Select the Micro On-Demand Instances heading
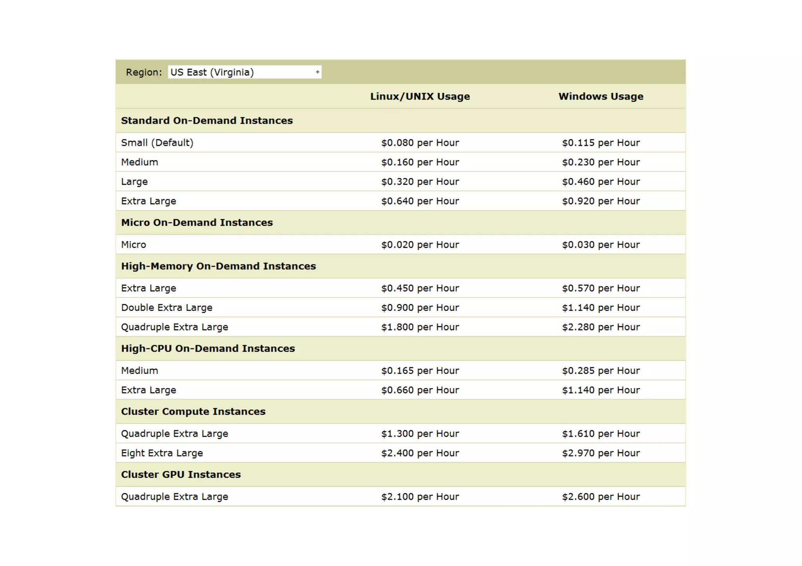The width and height of the screenshot is (802, 566). tap(197, 223)
